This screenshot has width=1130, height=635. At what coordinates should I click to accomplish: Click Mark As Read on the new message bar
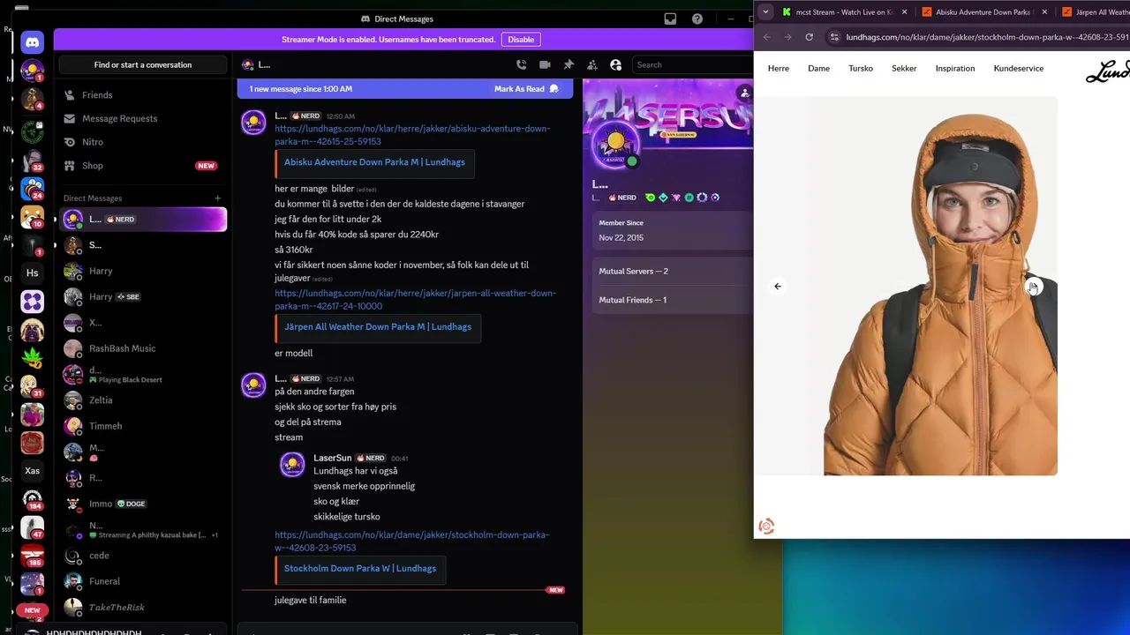click(526, 89)
